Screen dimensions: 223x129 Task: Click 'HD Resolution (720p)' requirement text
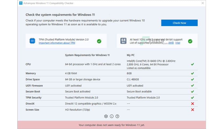[x=78, y=110]
